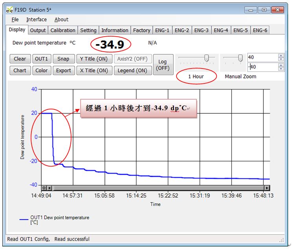Image resolution: width=292 pixels, height=250 pixels.
Task: Toggle the Log (OFF) button
Action: pyautogui.click(x=162, y=65)
